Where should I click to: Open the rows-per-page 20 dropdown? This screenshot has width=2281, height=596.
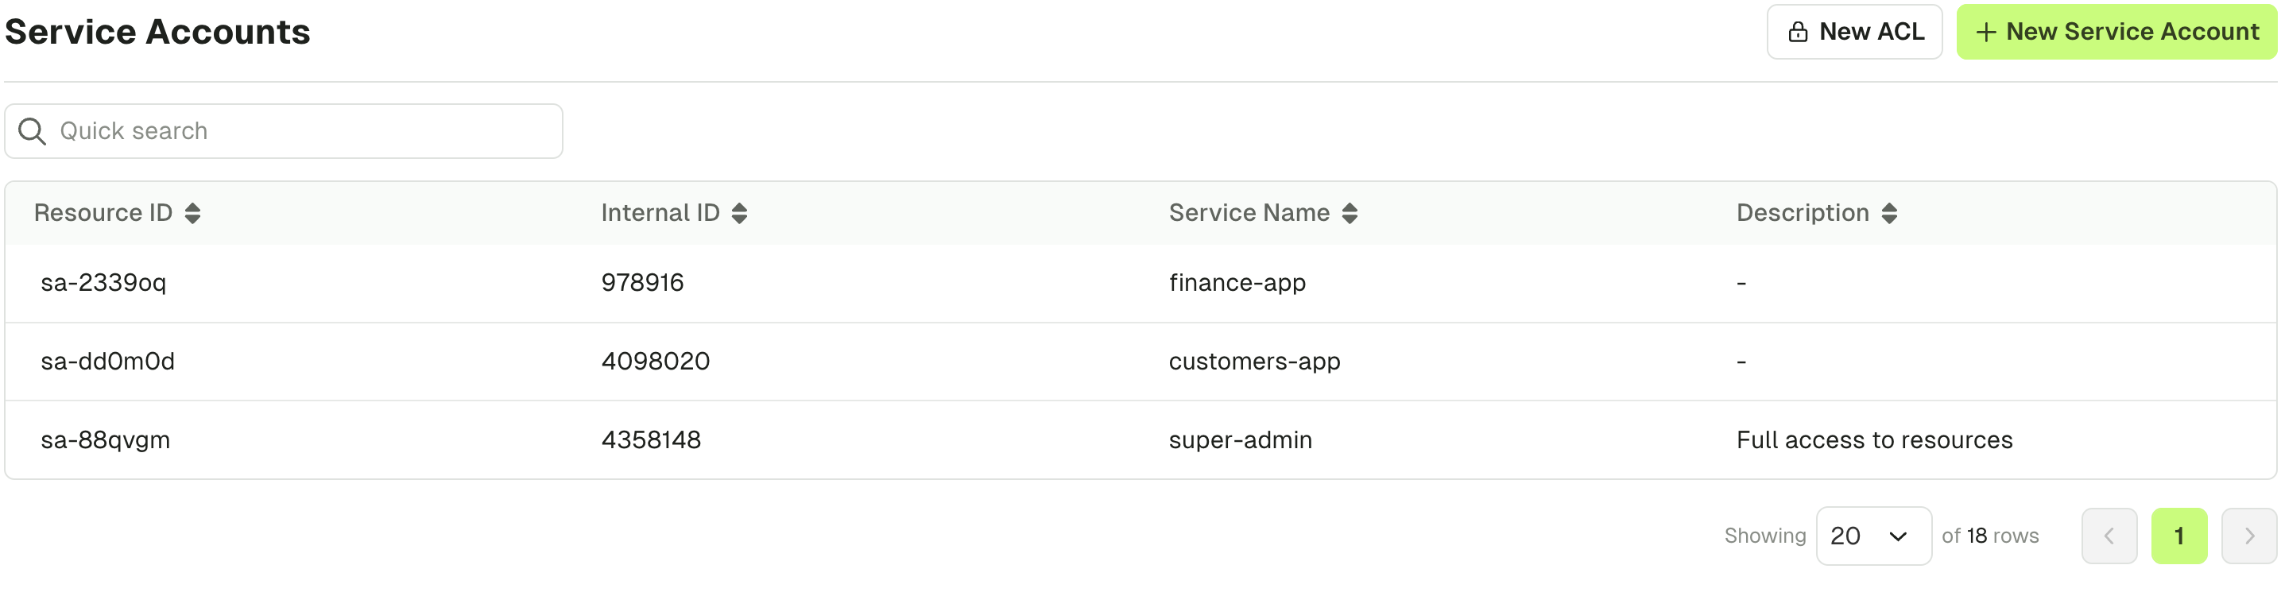[1874, 536]
